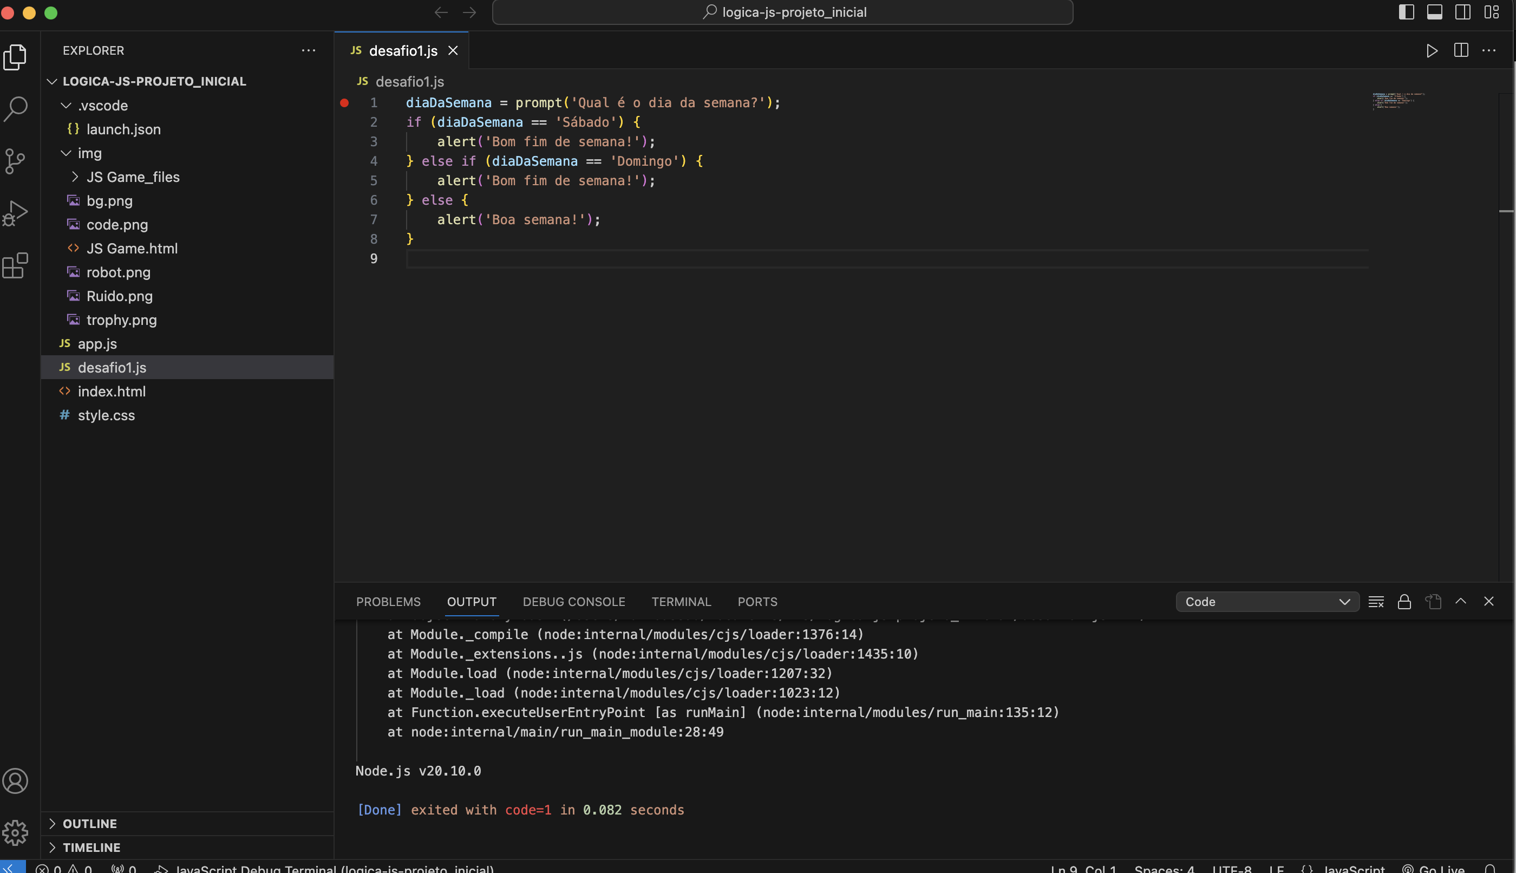Toggle secondary side bar visibility
The width and height of the screenshot is (1516, 873).
click(1462, 12)
